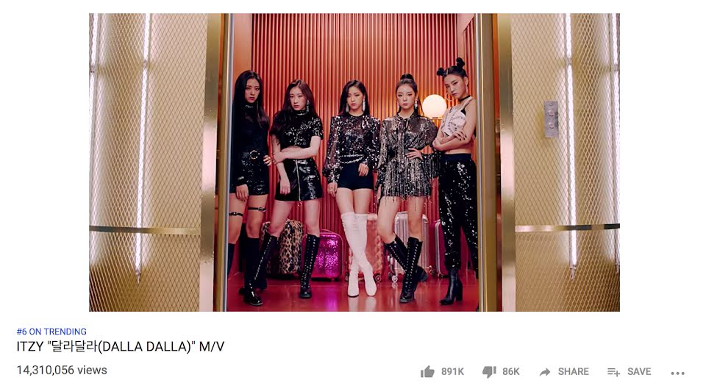The image size is (706, 386).
Task: Select the SHARE text label
Action: pyautogui.click(x=573, y=371)
